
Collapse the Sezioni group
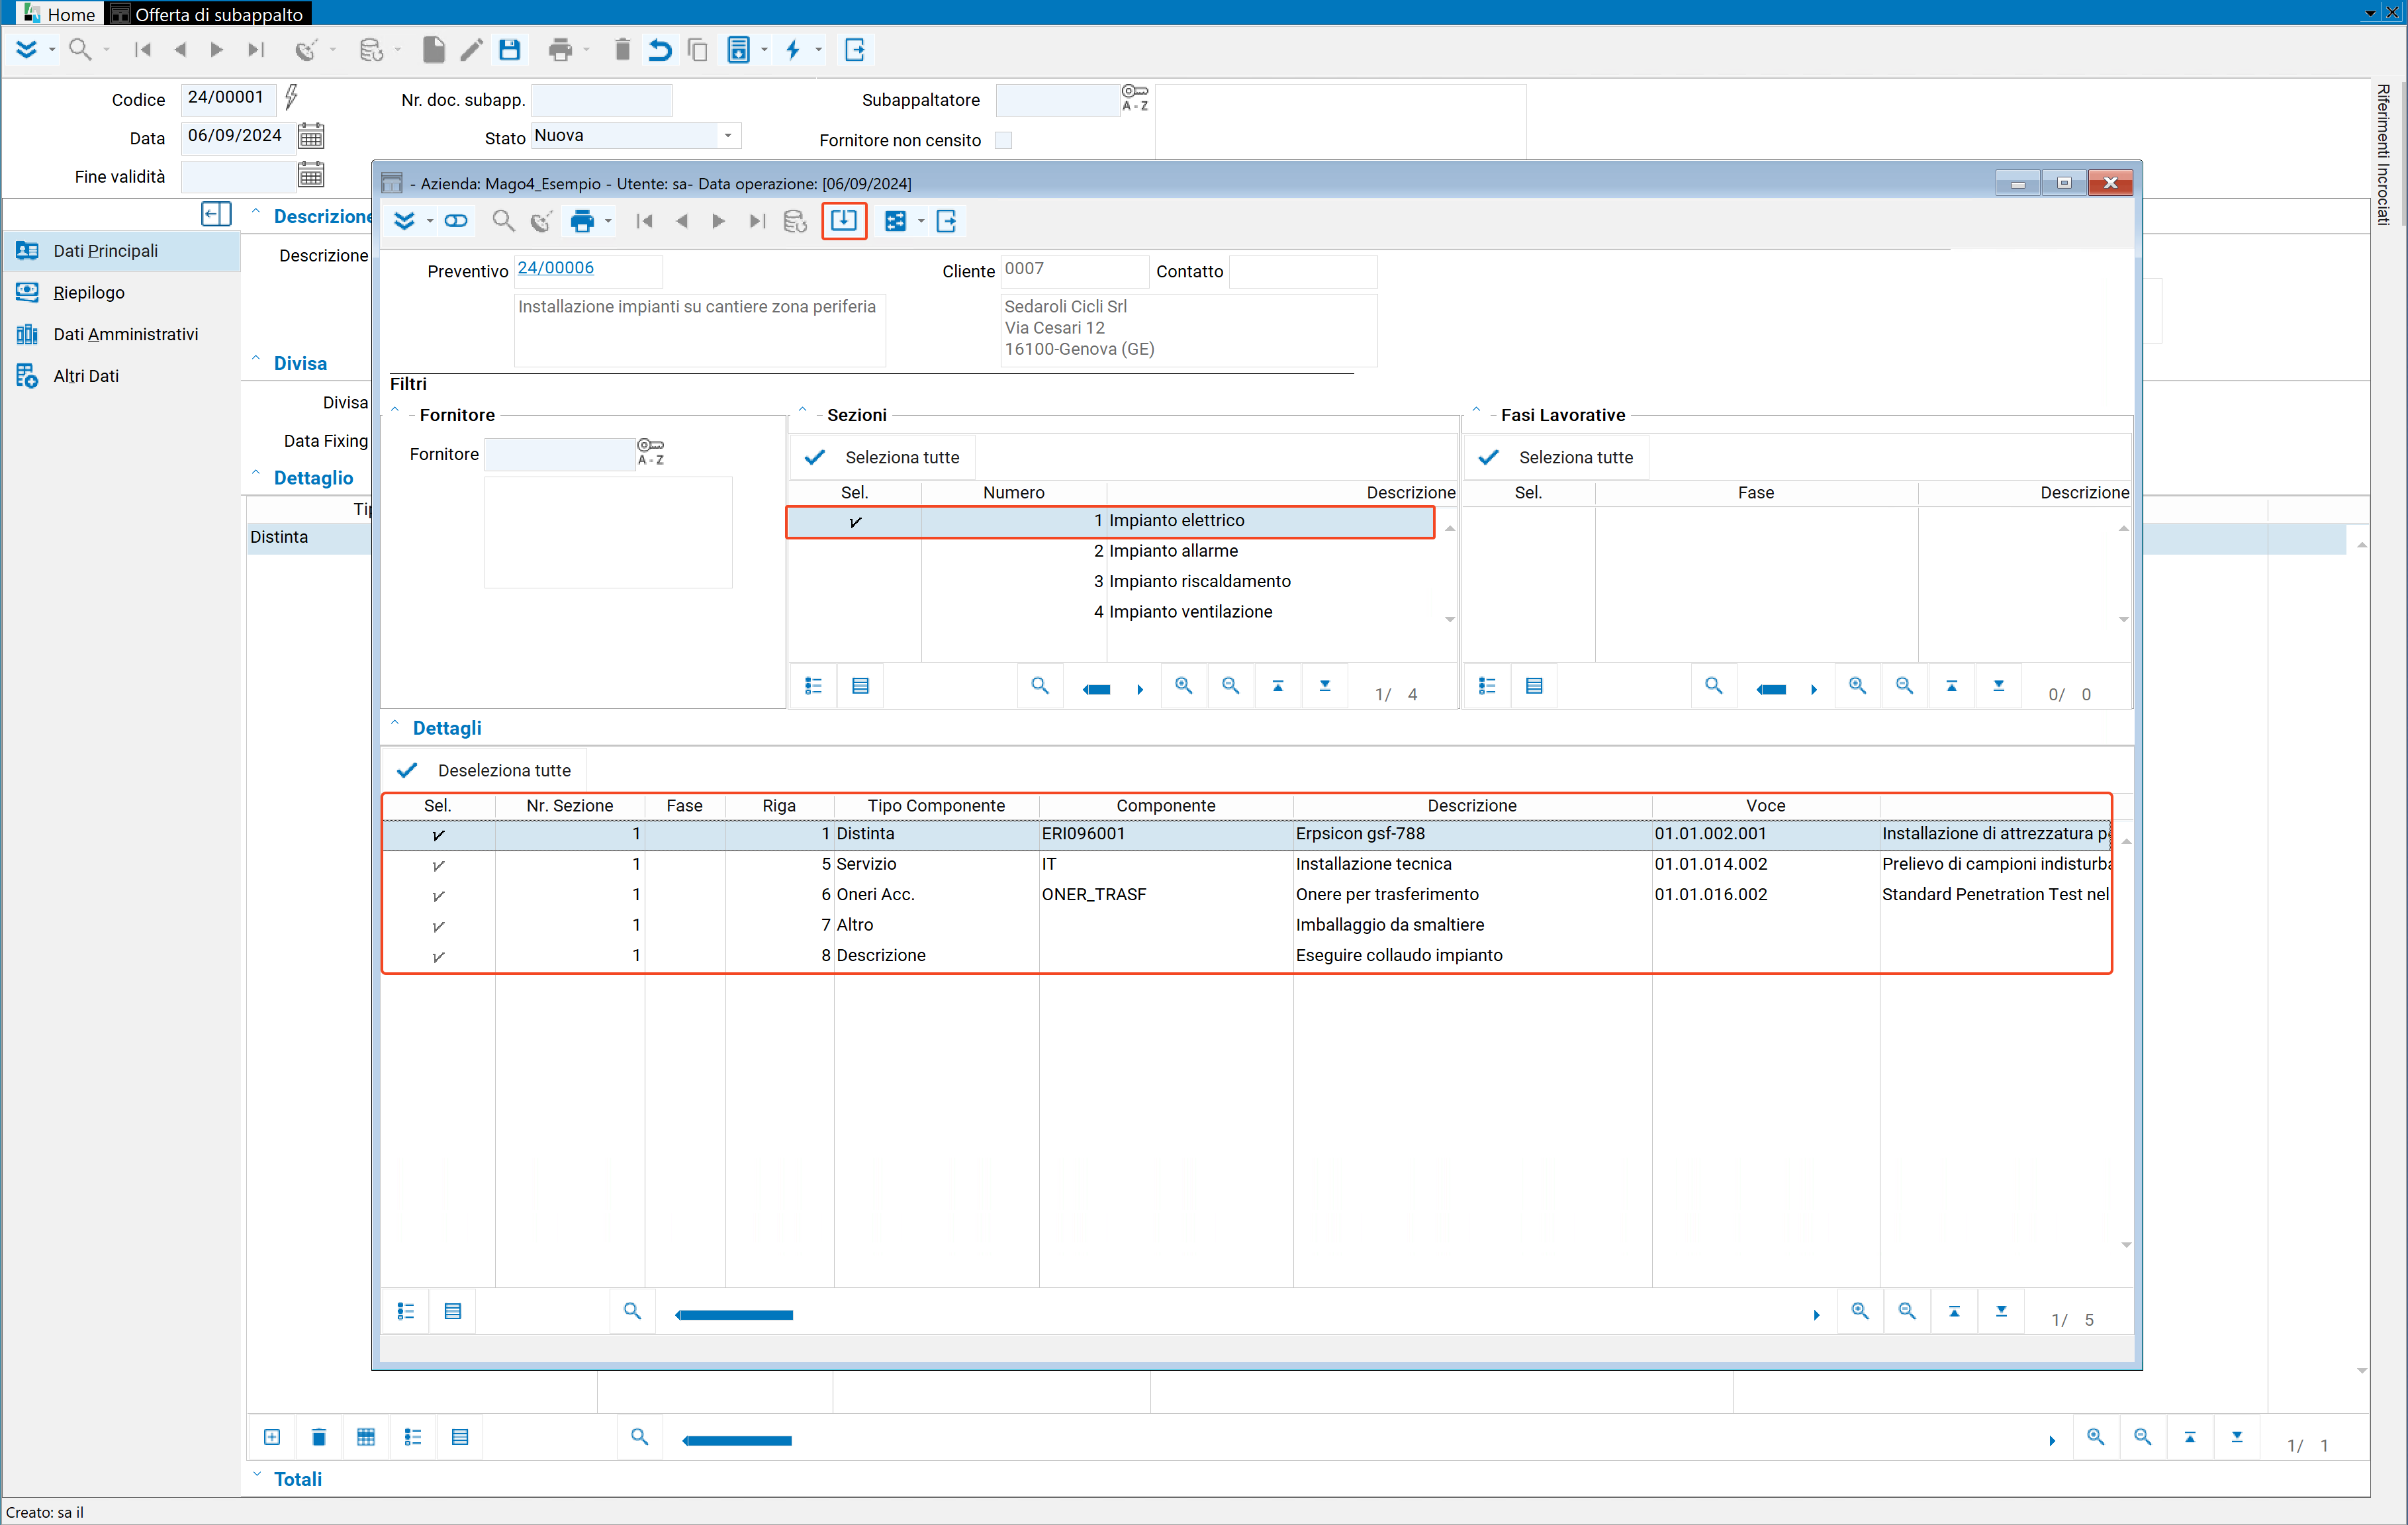click(x=802, y=411)
